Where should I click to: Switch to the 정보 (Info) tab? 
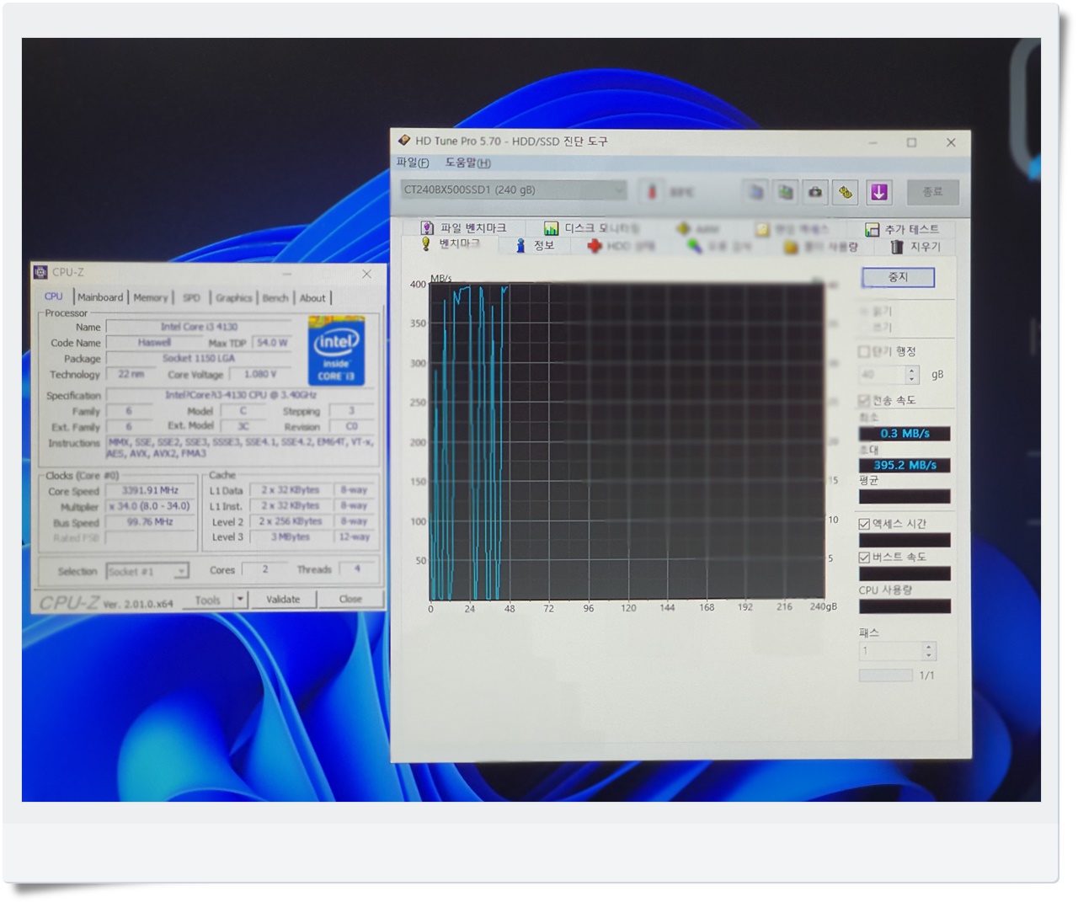[x=535, y=245]
